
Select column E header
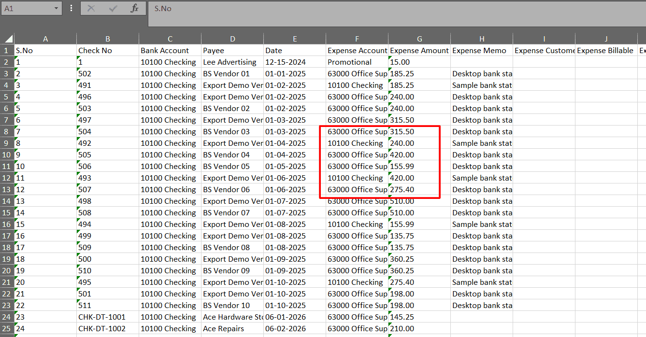(x=295, y=39)
